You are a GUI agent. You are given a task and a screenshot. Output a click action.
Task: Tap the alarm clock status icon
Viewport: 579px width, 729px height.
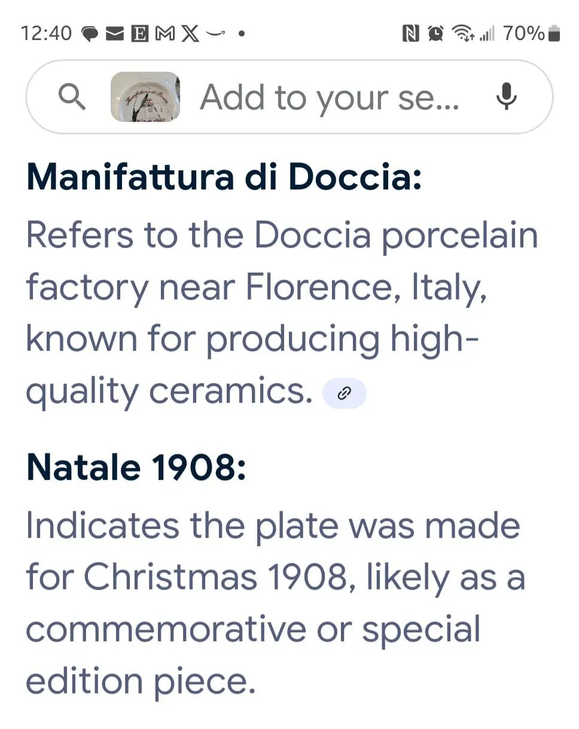pyautogui.click(x=435, y=33)
